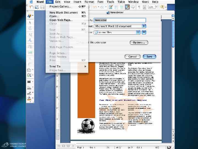Select the Text Box tool

[x=30, y=35]
